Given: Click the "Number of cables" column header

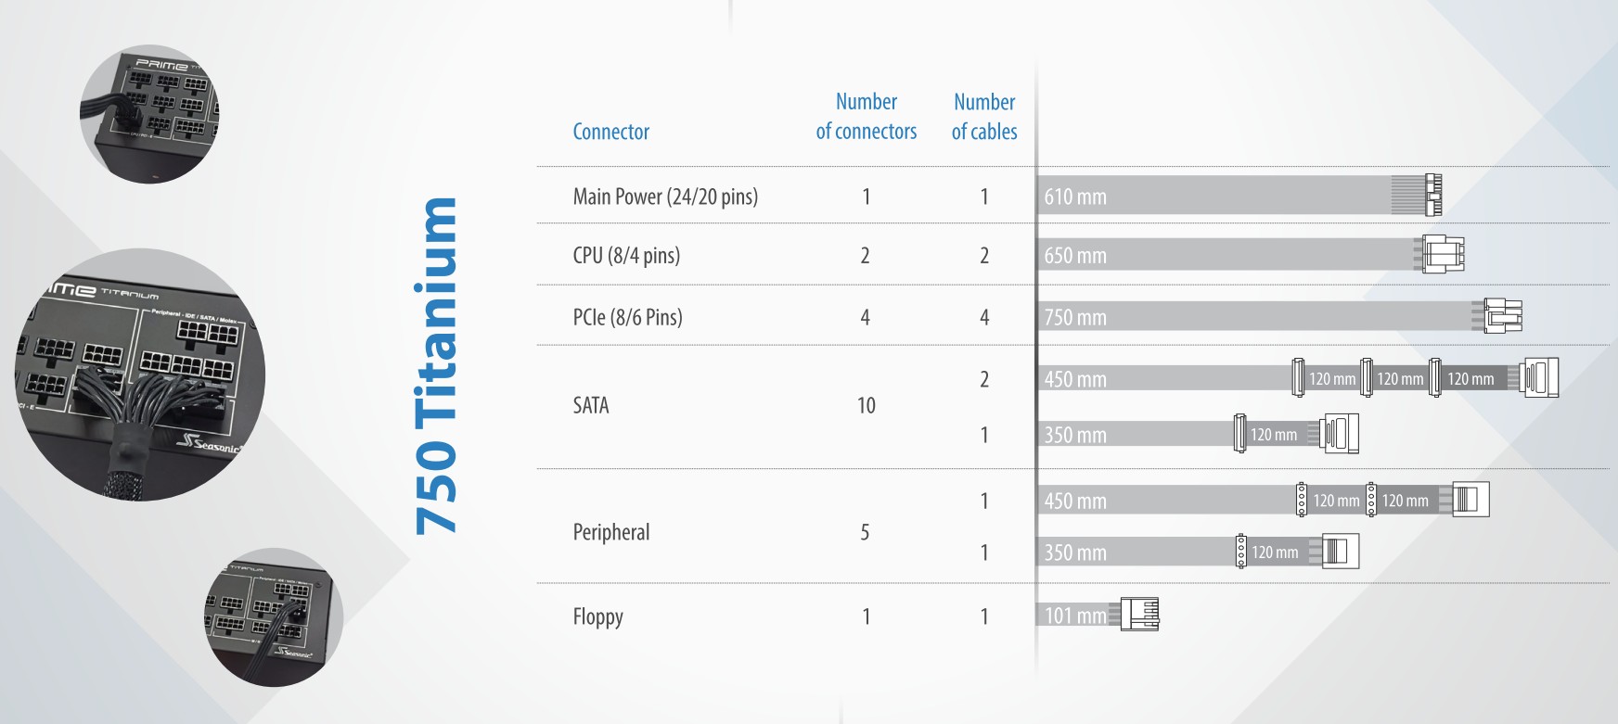Looking at the screenshot, I should pos(983,116).
